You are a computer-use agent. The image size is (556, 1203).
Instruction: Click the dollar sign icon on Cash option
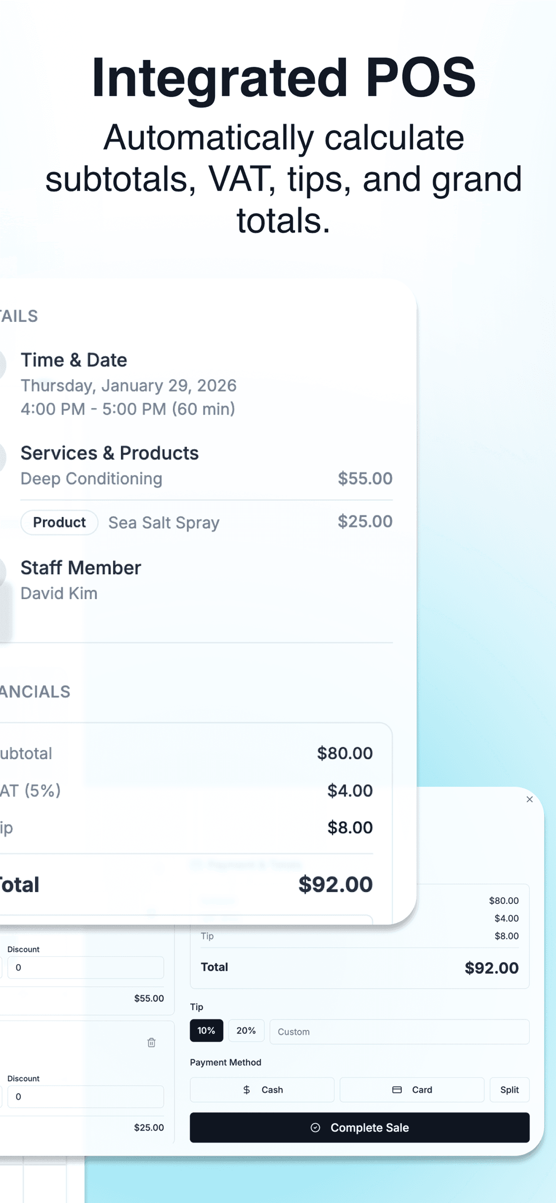[246, 1089]
